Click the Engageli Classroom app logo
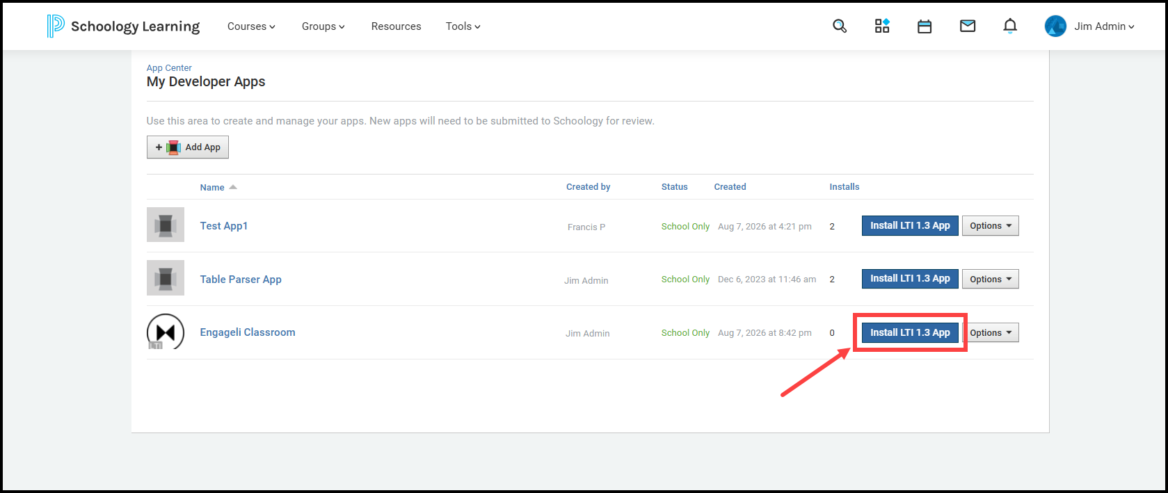 166,332
